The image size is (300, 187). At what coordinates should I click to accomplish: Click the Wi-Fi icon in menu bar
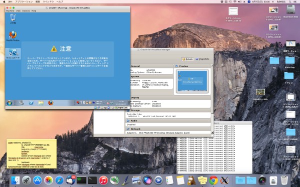point(235,1)
